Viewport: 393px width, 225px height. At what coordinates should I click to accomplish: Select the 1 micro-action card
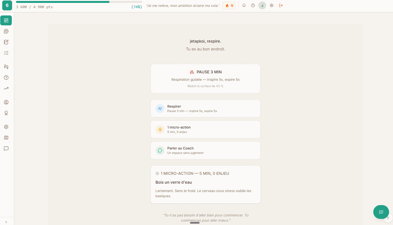pos(205,129)
